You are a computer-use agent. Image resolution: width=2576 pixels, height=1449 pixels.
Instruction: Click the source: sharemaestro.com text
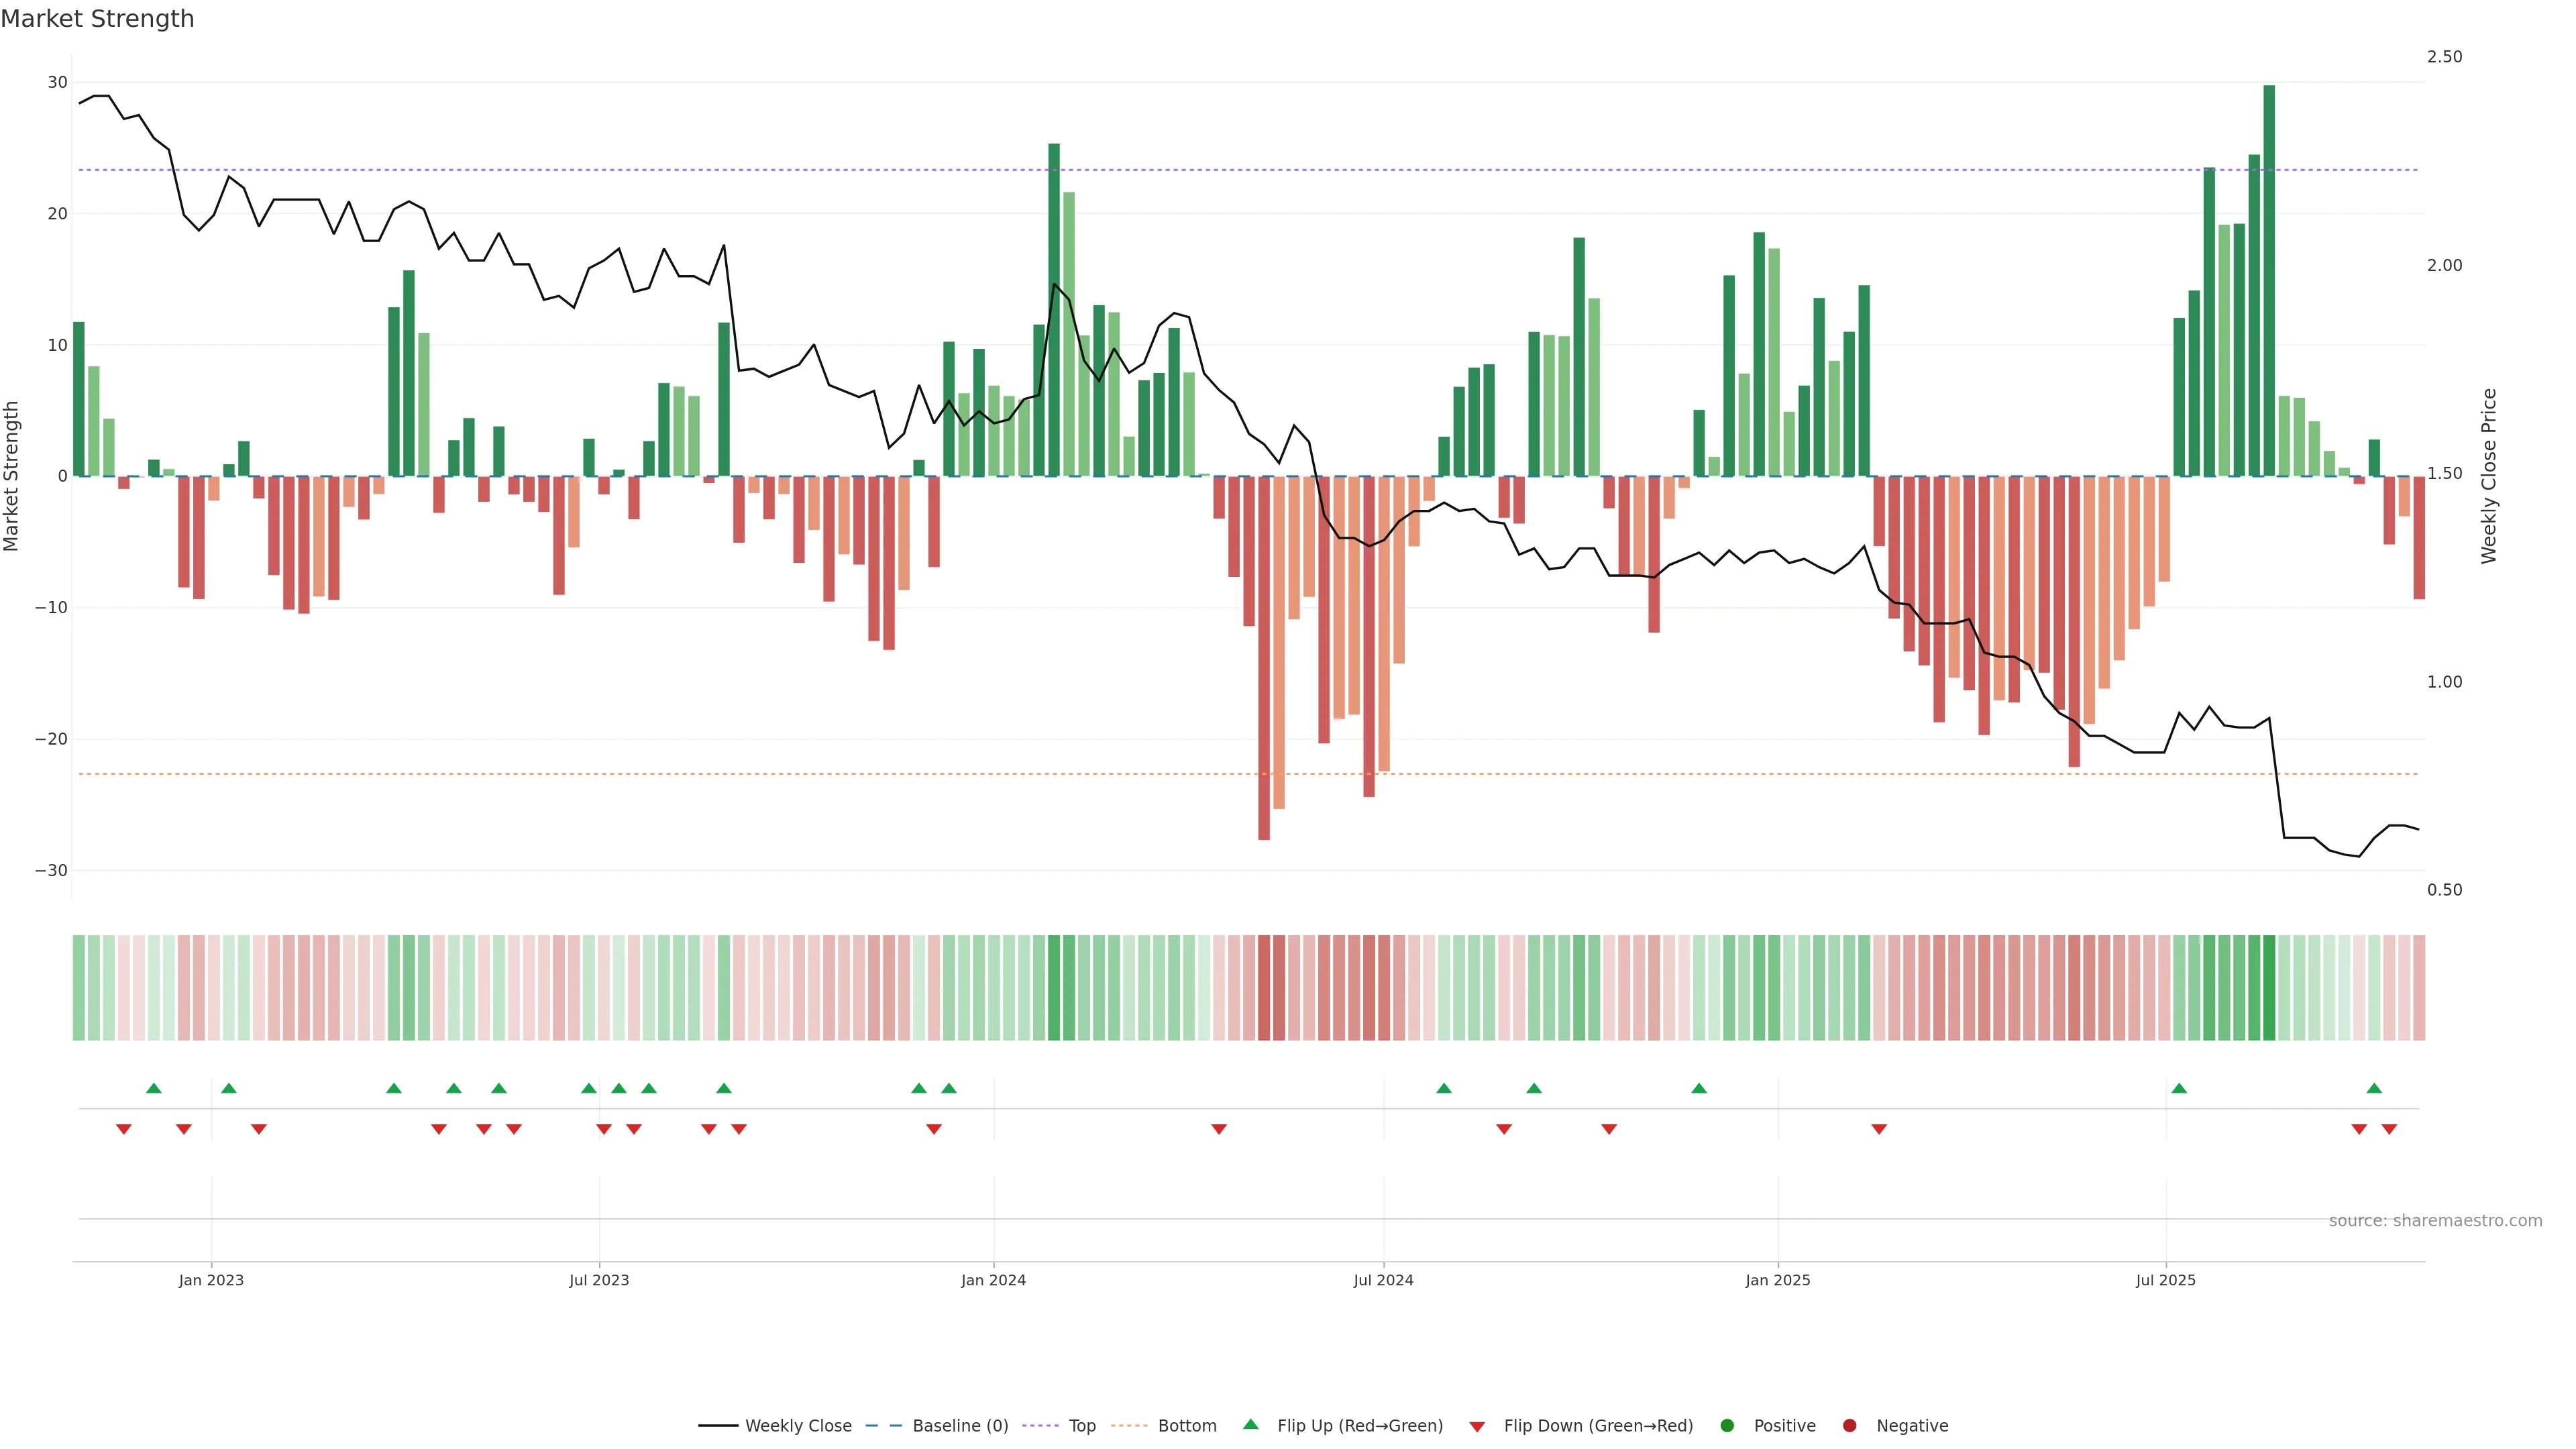[2435, 1220]
